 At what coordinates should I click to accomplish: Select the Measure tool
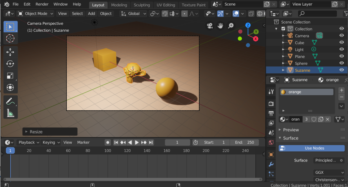click(x=10, y=113)
